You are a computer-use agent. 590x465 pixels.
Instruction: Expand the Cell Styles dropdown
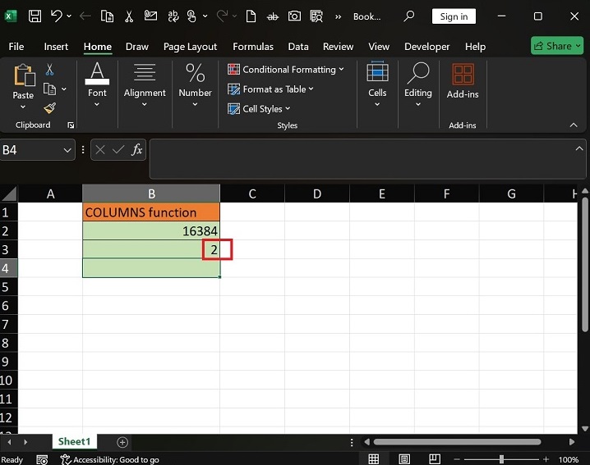click(x=260, y=109)
